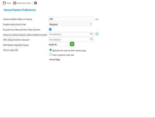
Task: Select Redirect the user to their home page
Action: (51, 50)
